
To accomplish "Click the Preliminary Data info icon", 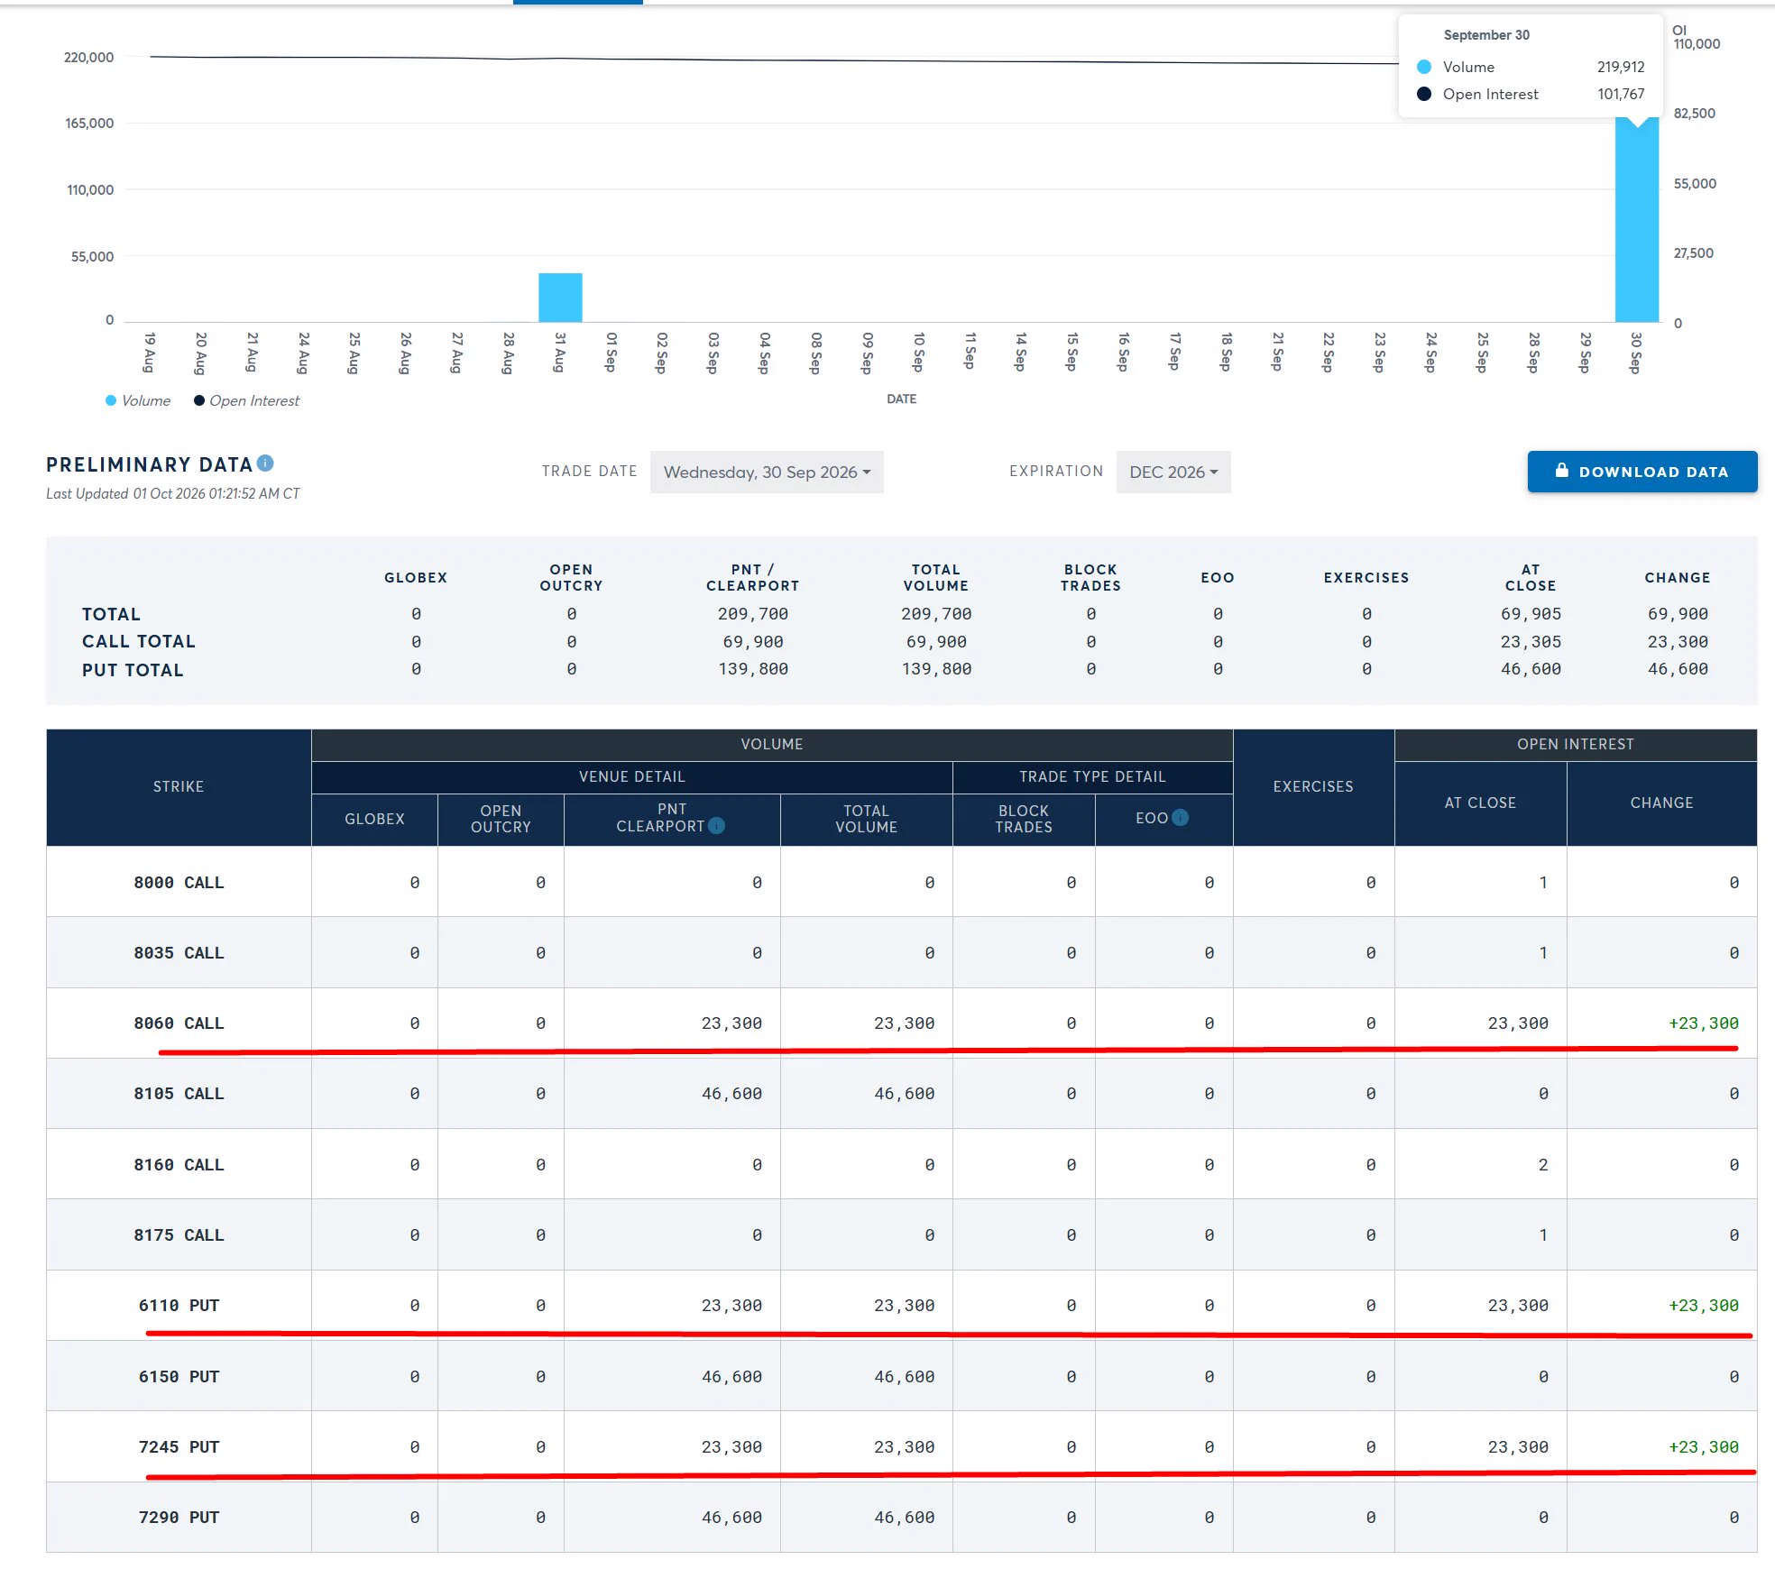I will click(265, 463).
